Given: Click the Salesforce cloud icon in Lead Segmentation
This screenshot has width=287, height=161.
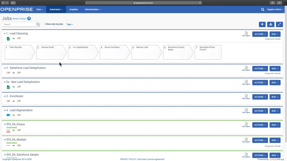Looking at the screenshot, I should coord(8,115).
